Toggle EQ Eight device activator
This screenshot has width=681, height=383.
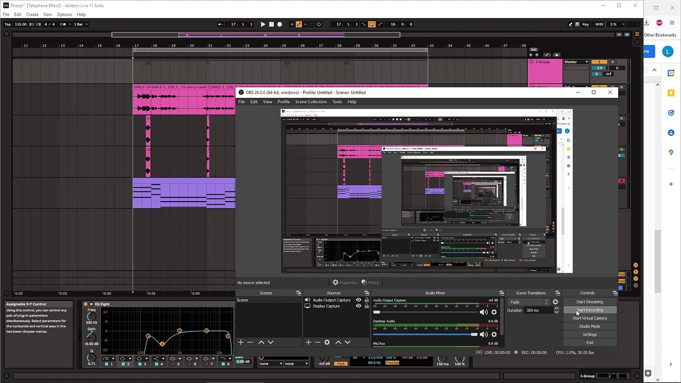pyautogui.click(x=85, y=304)
